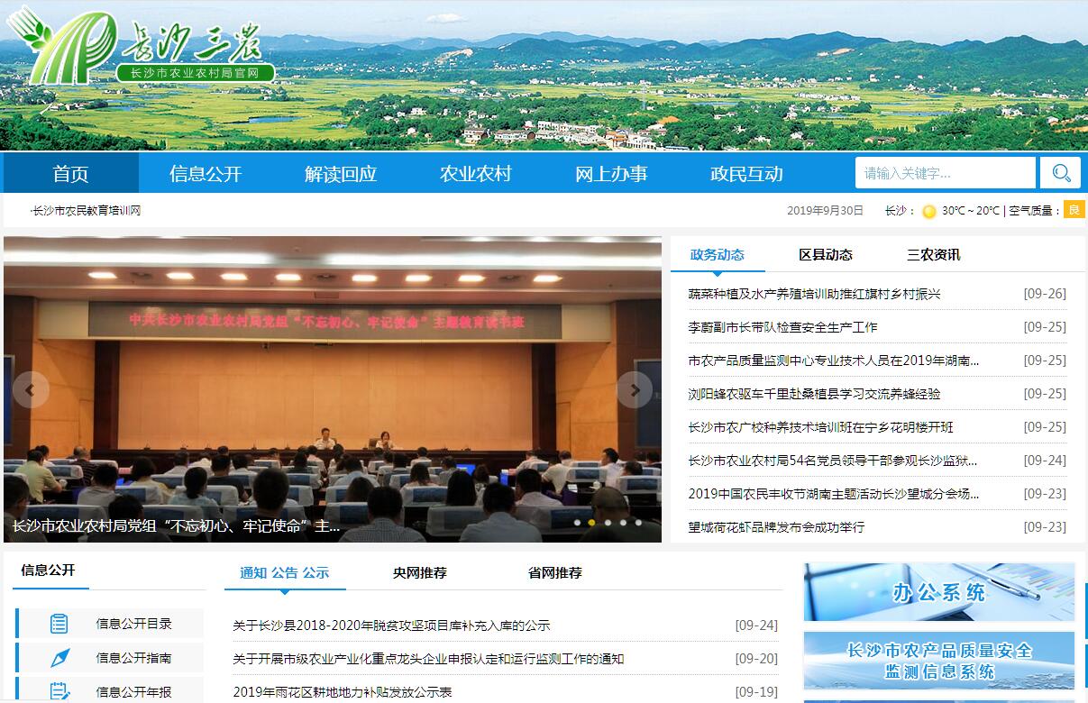Click the 信息公开目录 list icon
The height and width of the screenshot is (703, 1088).
(59, 624)
